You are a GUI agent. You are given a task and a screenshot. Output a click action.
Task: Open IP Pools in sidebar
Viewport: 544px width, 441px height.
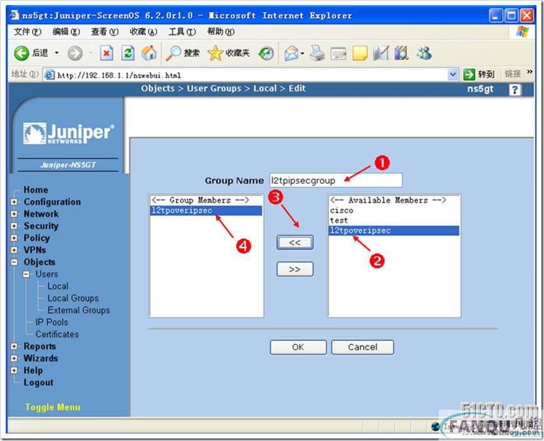[51, 322]
